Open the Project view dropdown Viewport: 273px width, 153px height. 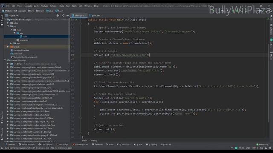click(12, 16)
